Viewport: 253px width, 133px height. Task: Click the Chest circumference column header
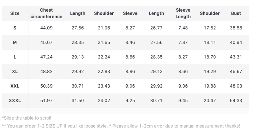(46, 13)
